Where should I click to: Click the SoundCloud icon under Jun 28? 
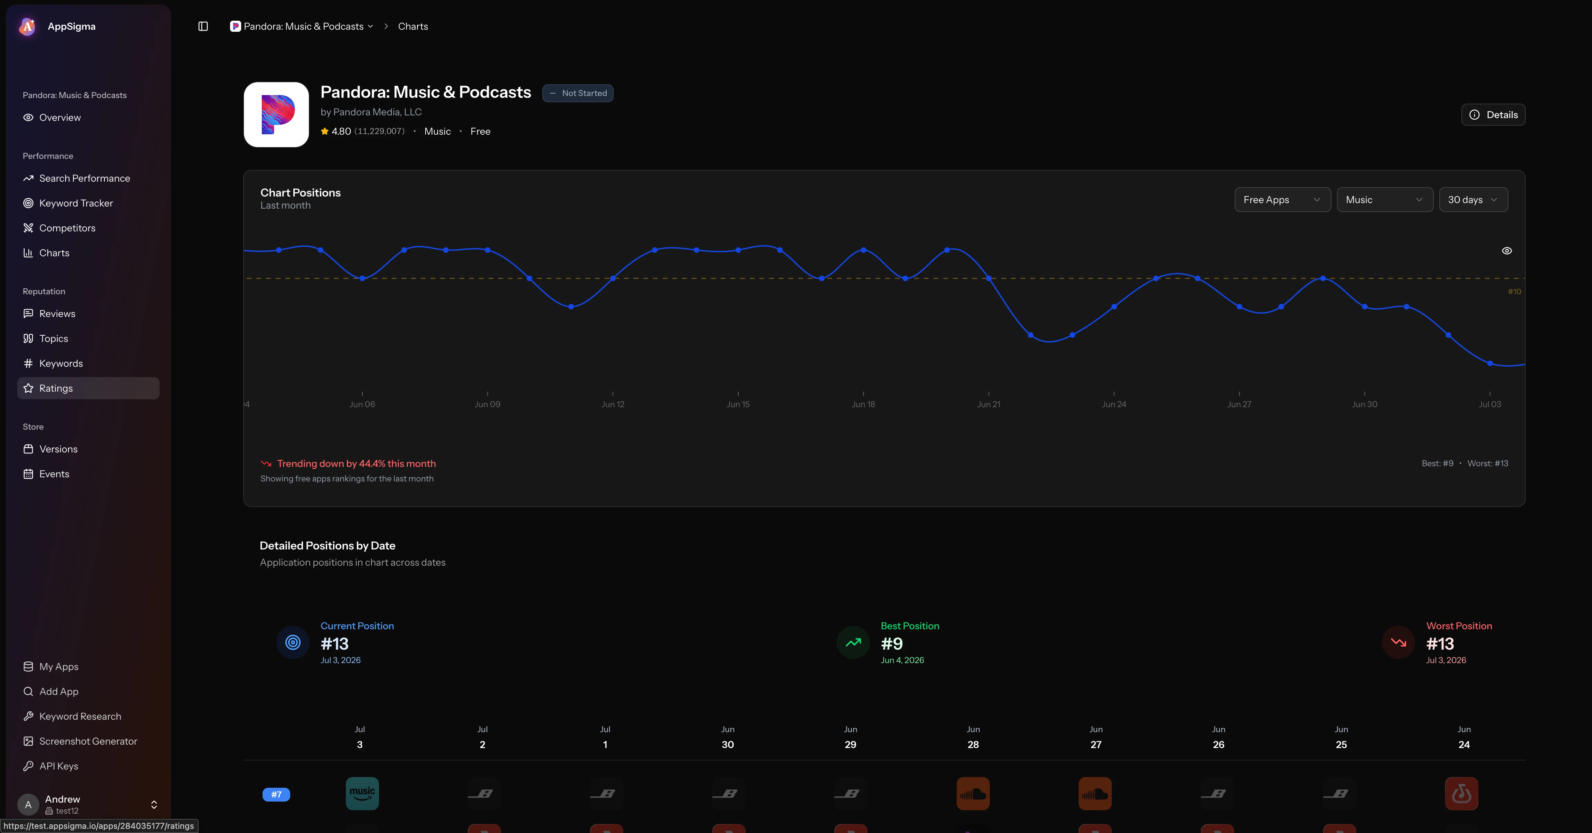tap(973, 793)
